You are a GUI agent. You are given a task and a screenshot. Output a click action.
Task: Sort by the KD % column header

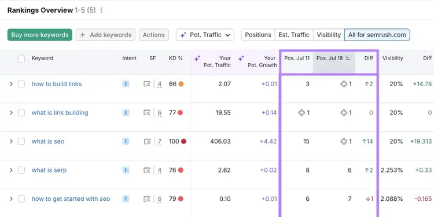[x=176, y=58]
